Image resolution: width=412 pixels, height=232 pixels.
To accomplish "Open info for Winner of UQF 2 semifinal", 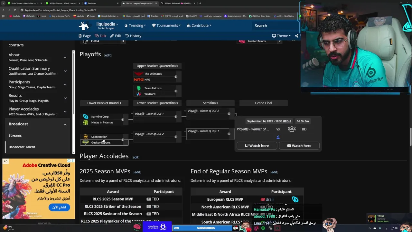I will pyautogui.click(x=229, y=114).
